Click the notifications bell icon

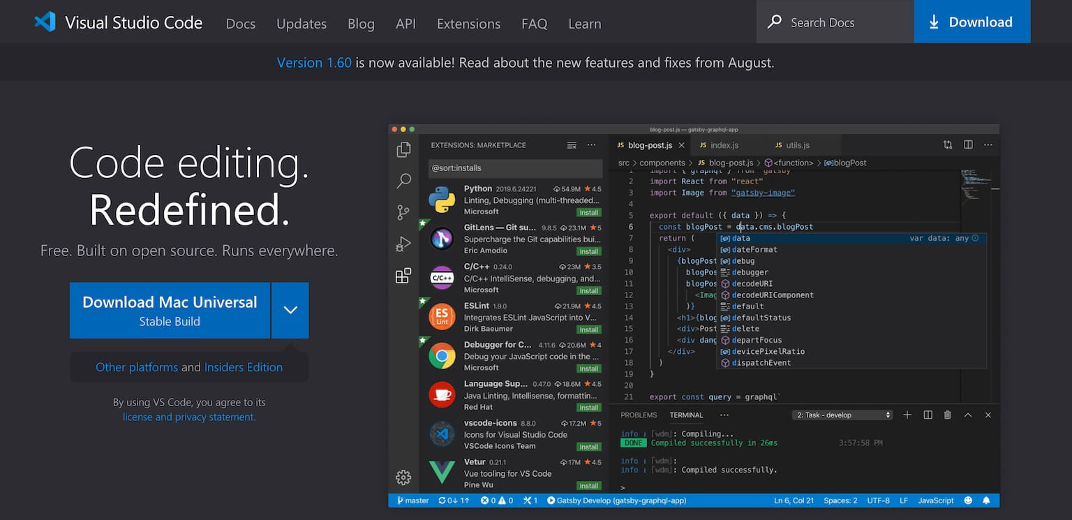coord(986,500)
